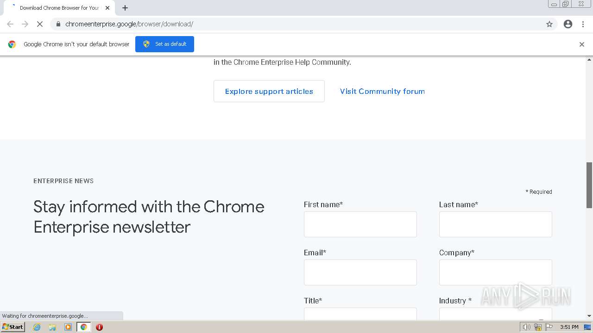Focus the Last name field

click(x=496, y=224)
